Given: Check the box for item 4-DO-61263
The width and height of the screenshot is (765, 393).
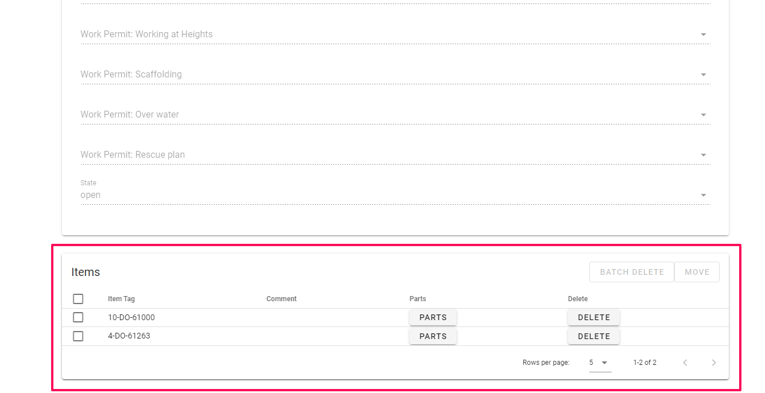Looking at the screenshot, I should tap(78, 336).
